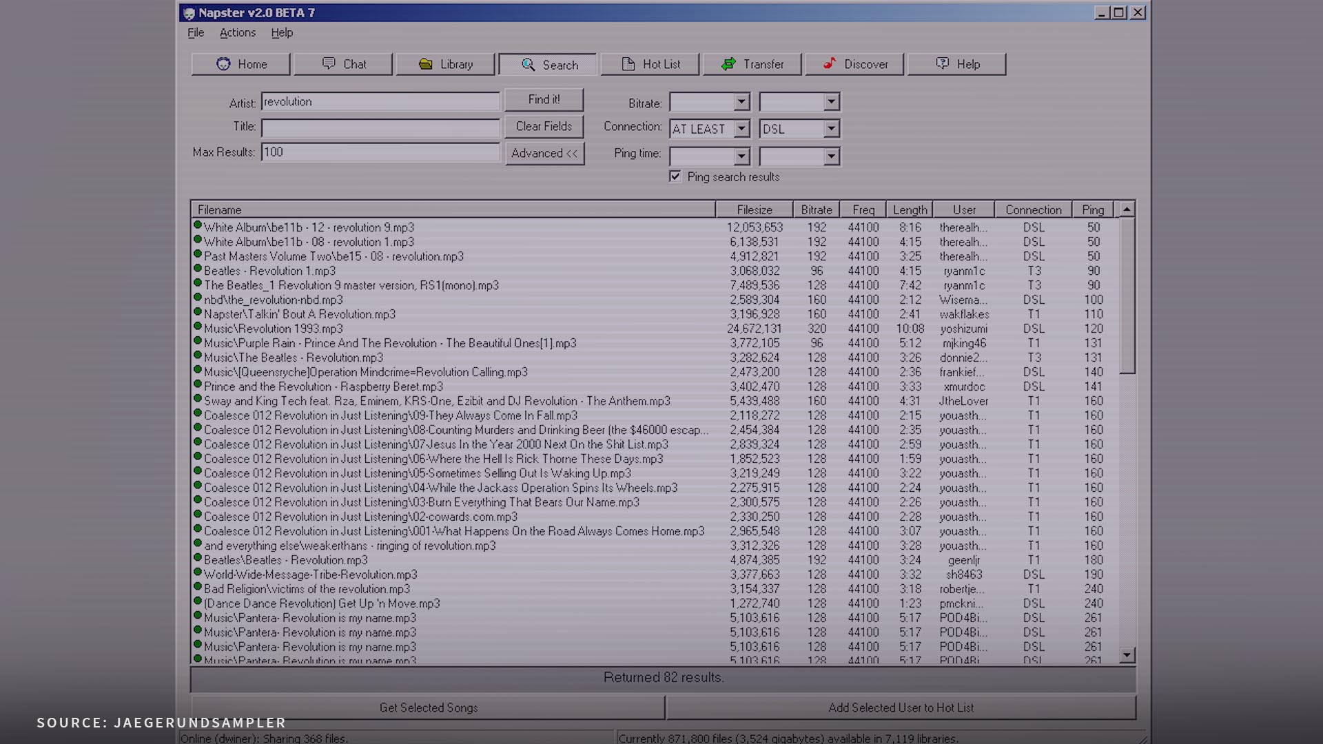Click green status dot for revolution 9.mp3

(x=198, y=225)
